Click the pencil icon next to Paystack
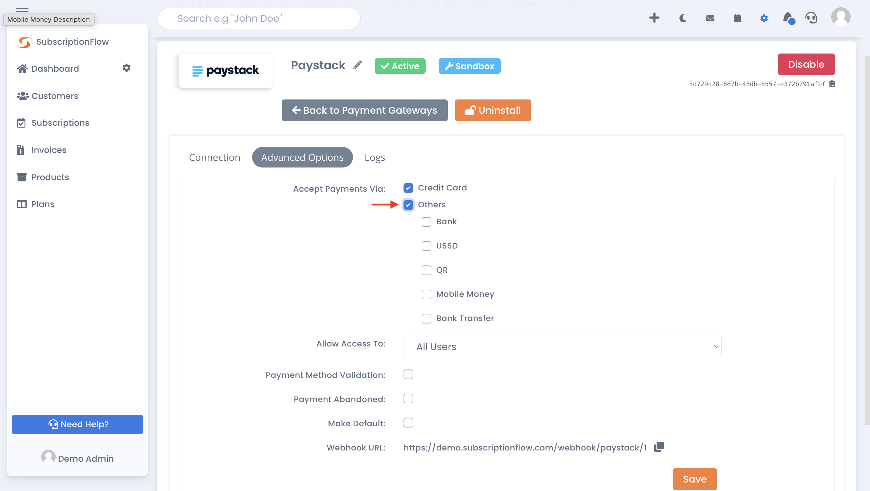The height and width of the screenshot is (491, 870). pyautogui.click(x=358, y=65)
